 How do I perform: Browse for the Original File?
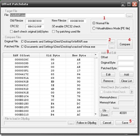click(x=112, y=42)
